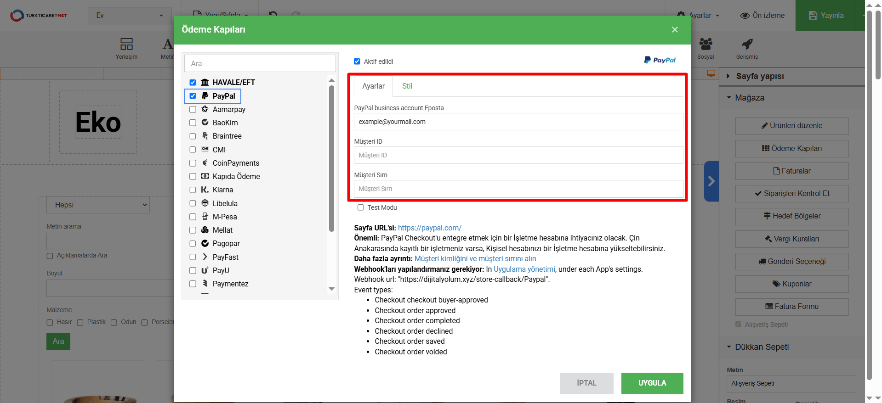
Task: Enable the Test Modu checkbox
Action: pyautogui.click(x=361, y=207)
